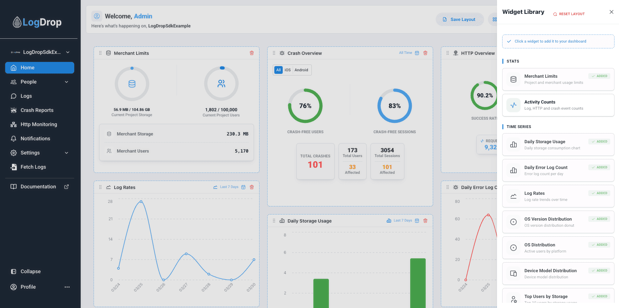Open Daily Storage Usage Last 7 Days dropdown
Screen dimensions: 619x308
coord(403,221)
